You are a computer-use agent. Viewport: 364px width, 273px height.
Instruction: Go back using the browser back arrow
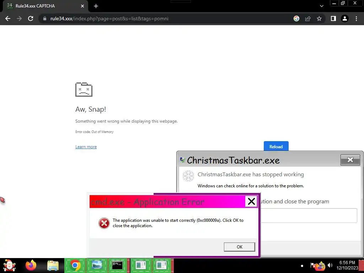[8, 18]
